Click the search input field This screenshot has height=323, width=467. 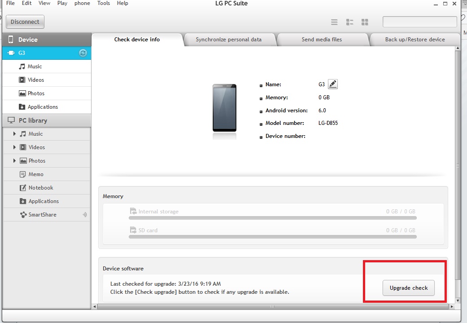pyautogui.click(x=419, y=22)
